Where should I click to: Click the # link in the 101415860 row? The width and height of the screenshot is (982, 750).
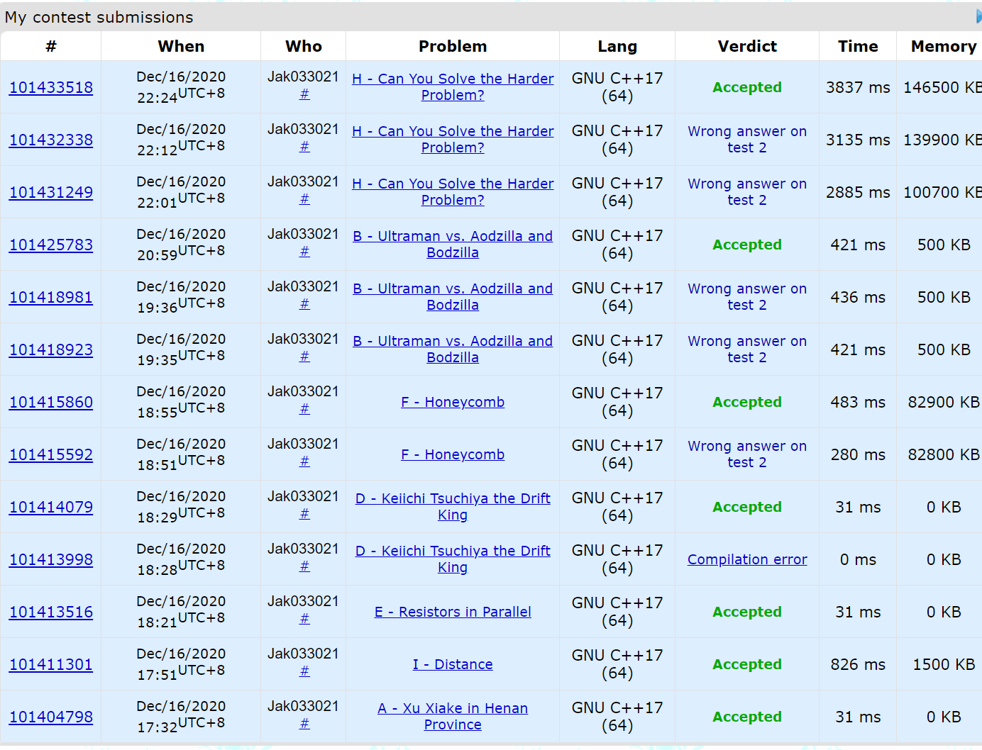coord(304,409)
